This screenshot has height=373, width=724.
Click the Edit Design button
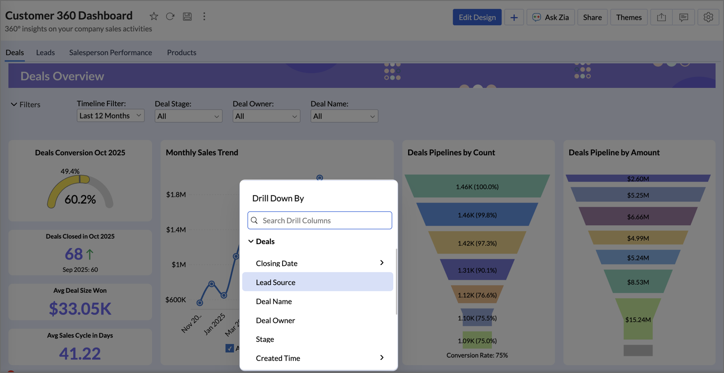pyautogui.click(x=477, y=18)
